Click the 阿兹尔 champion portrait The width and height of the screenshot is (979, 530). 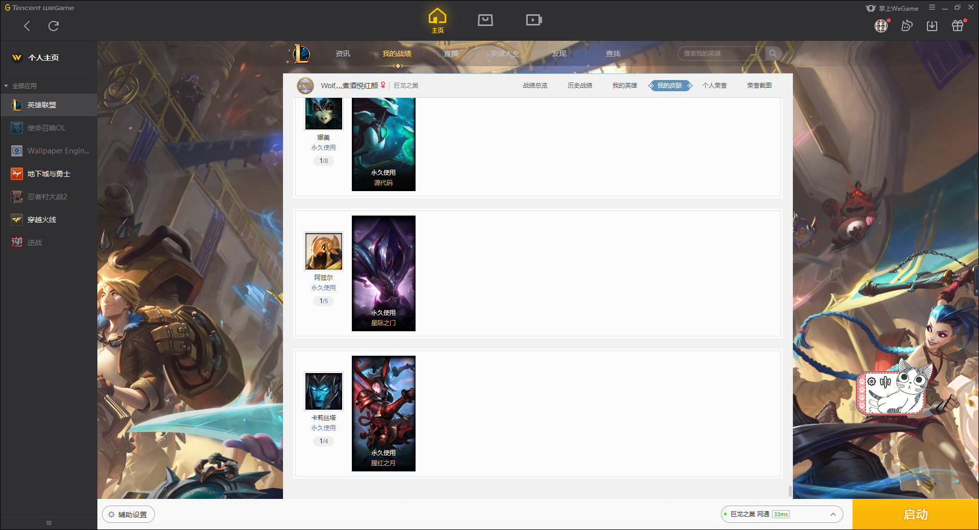(x=324, y=251)
